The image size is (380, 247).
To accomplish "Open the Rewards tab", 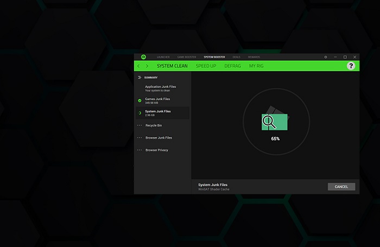I will coord(254,57).
